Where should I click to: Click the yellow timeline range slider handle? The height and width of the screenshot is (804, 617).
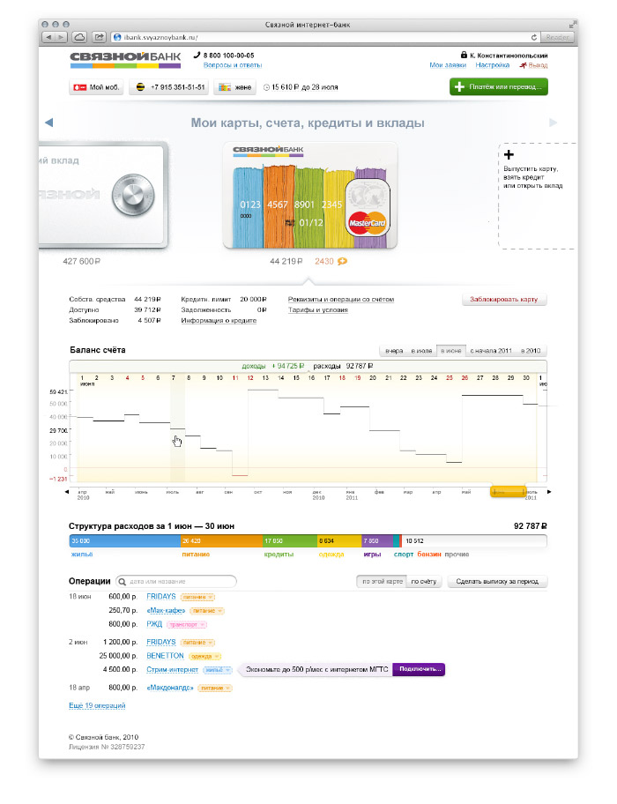click(x=508, y=491)
